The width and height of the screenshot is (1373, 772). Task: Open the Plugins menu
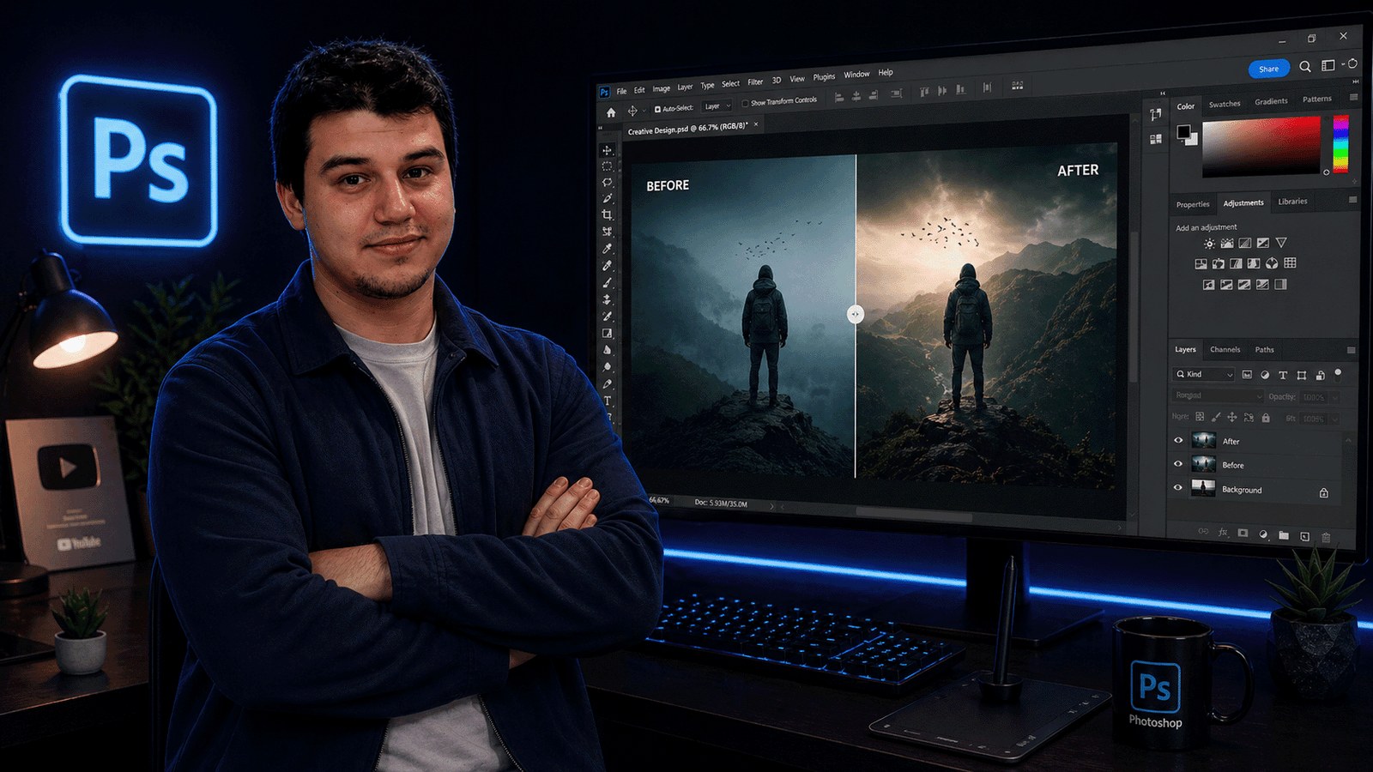coord(824,77)
